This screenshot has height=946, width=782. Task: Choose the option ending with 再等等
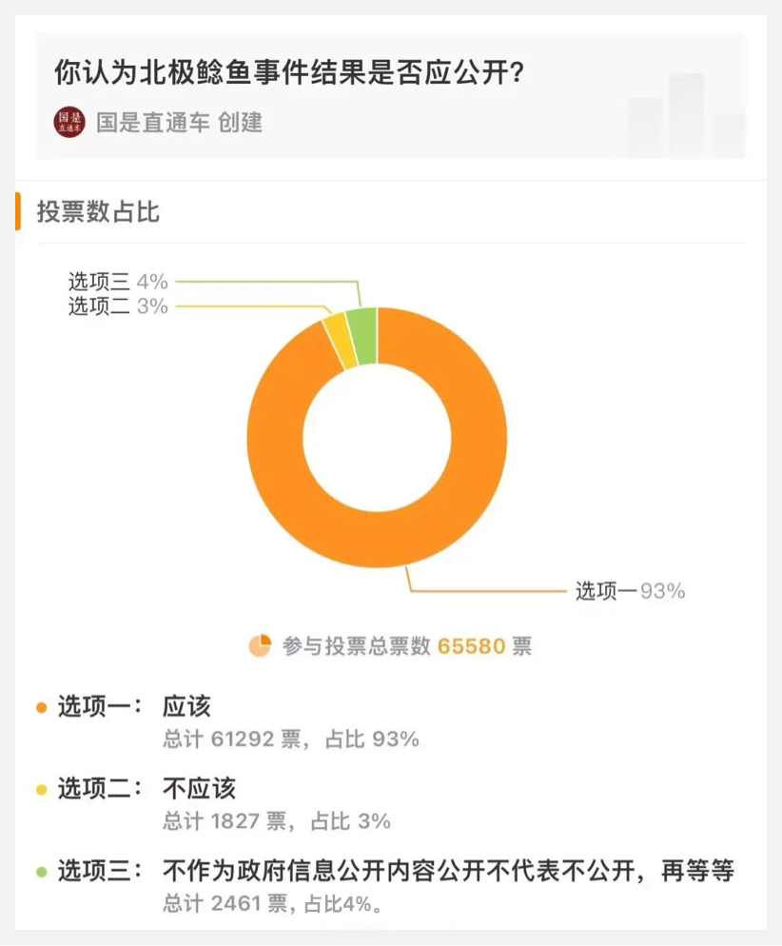click(x=449, y=871)
